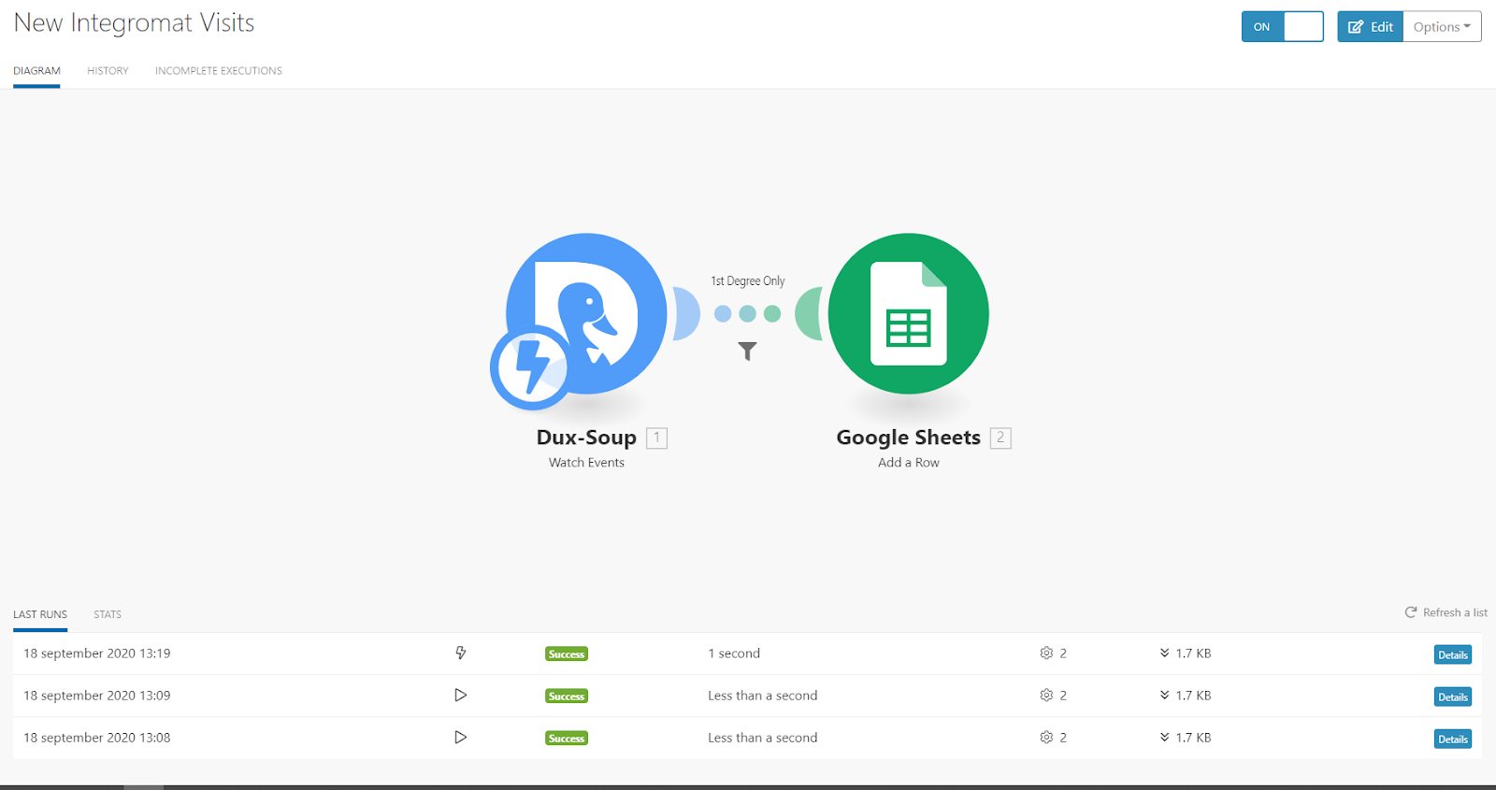1496x790 pixels.
Task: Click the instant trigger lightning badge
Action: (x=531, y=368)
